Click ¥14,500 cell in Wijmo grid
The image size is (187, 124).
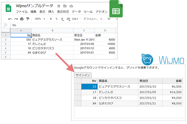[173, 92]
